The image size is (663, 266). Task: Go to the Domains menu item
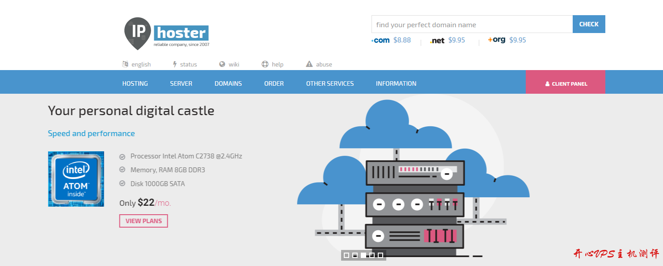[228, 83]
